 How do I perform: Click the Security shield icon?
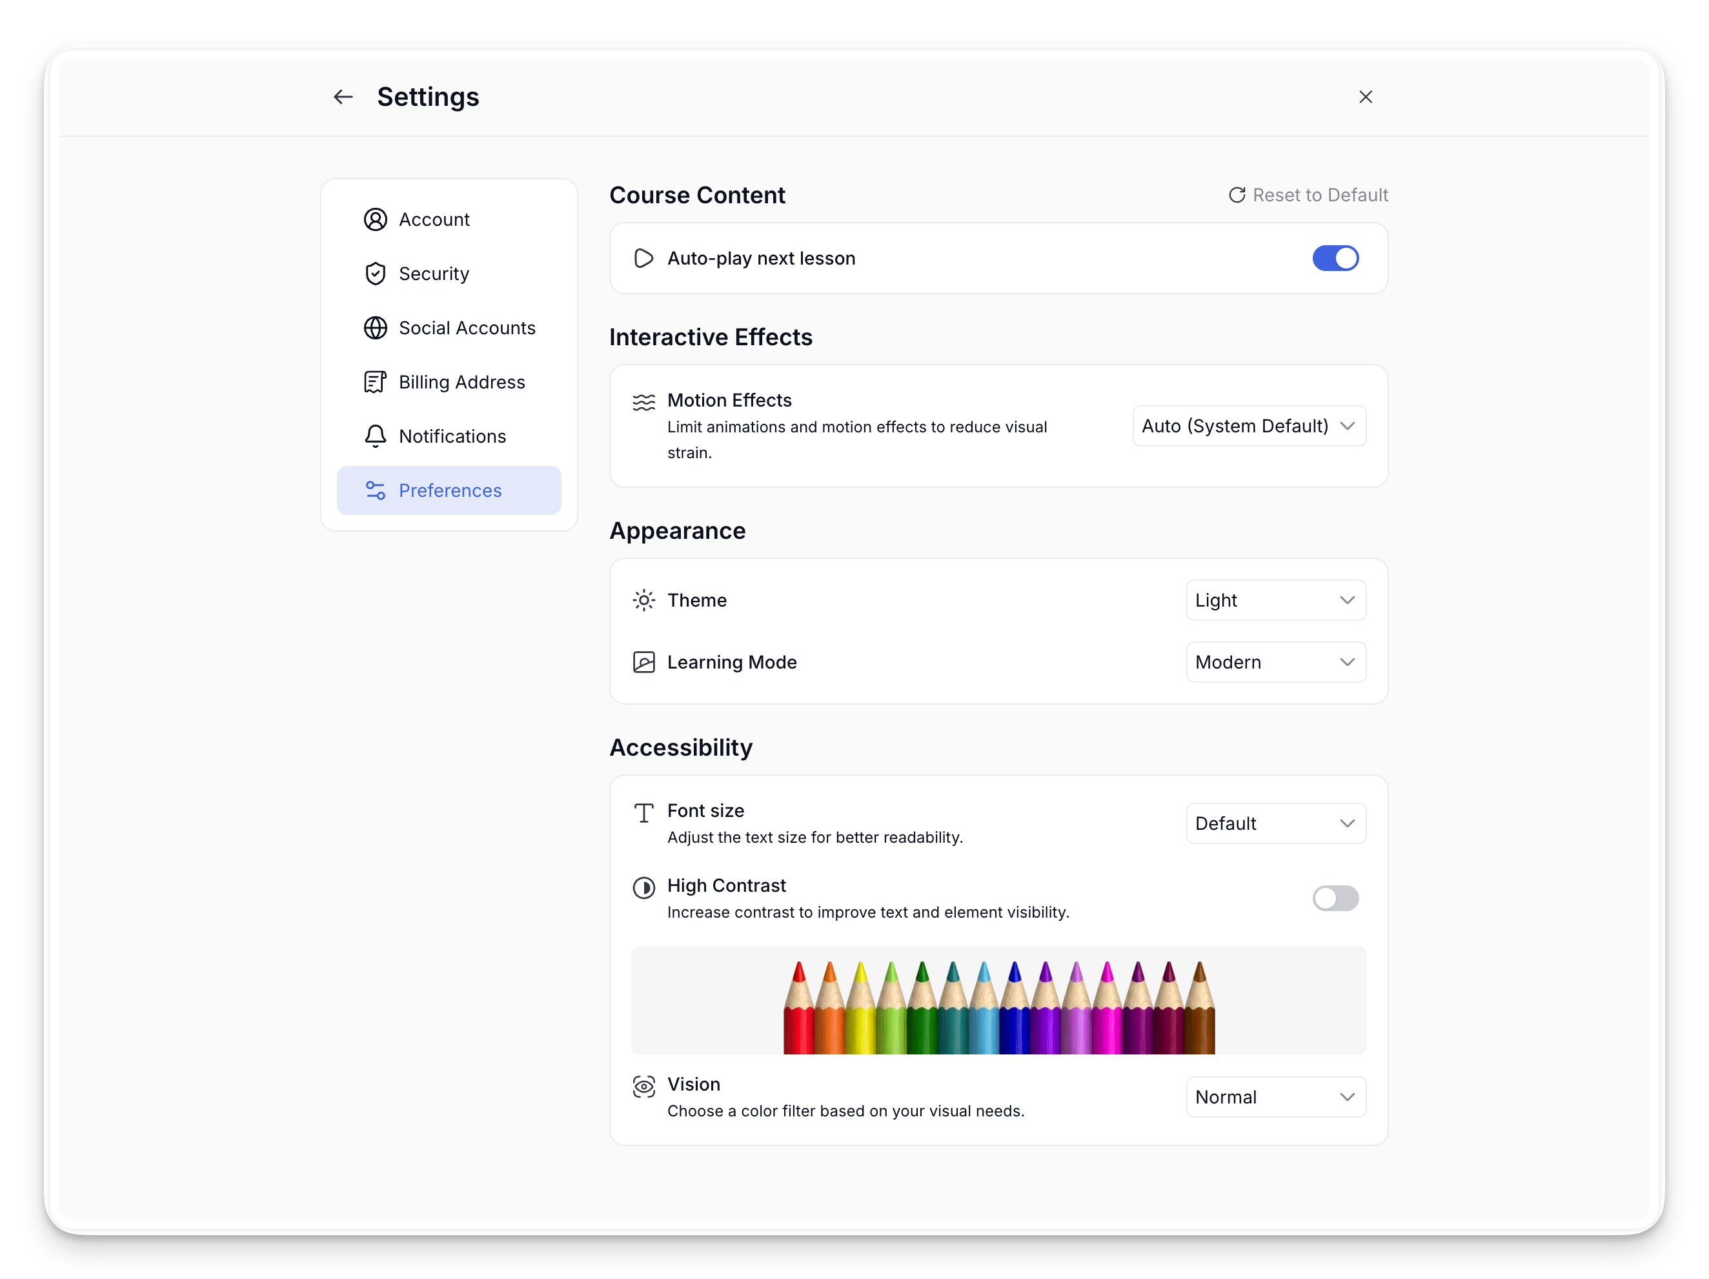[x=376, y=274]
